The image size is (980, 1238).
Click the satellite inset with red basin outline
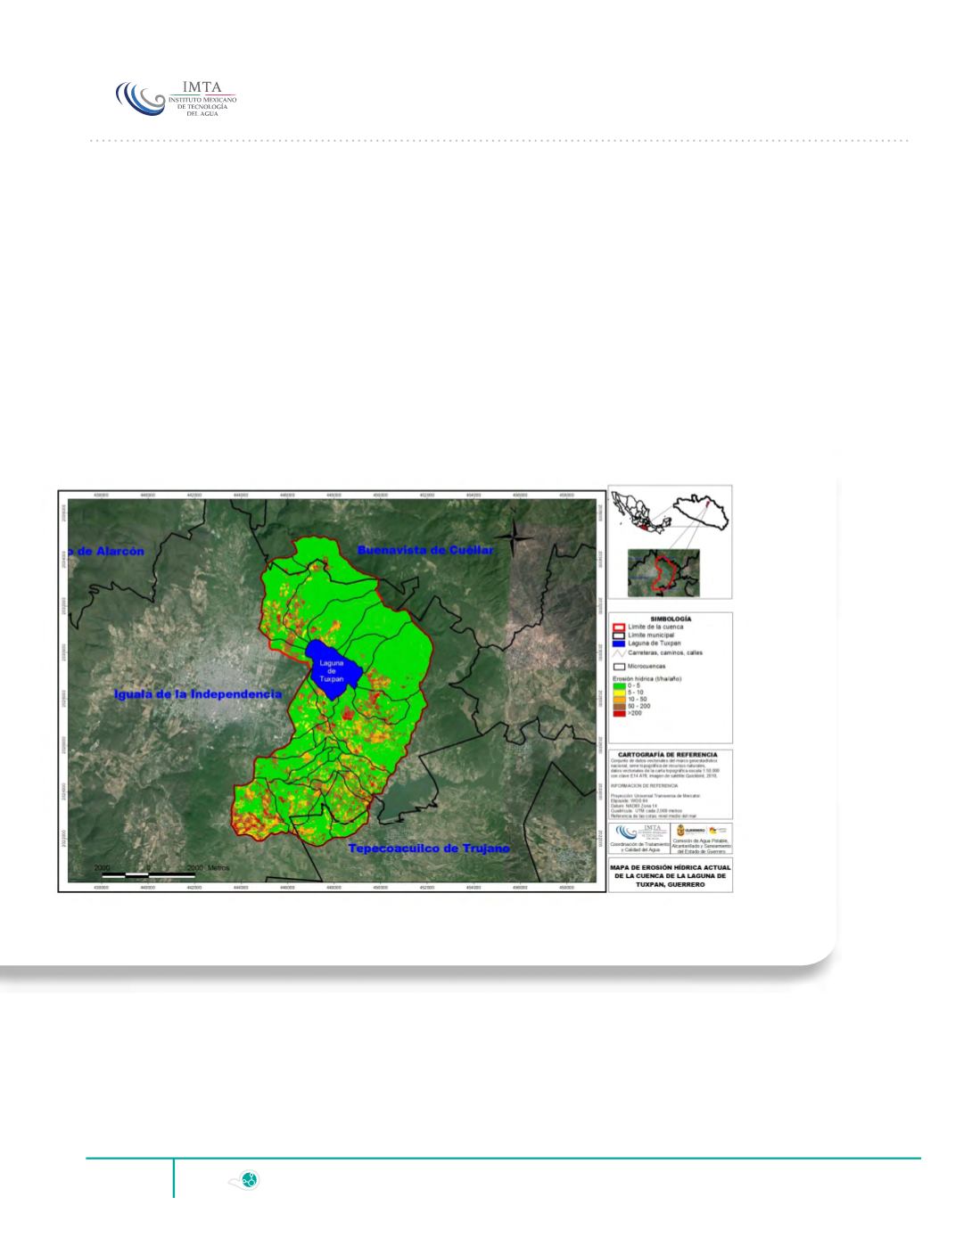[663, 571]
